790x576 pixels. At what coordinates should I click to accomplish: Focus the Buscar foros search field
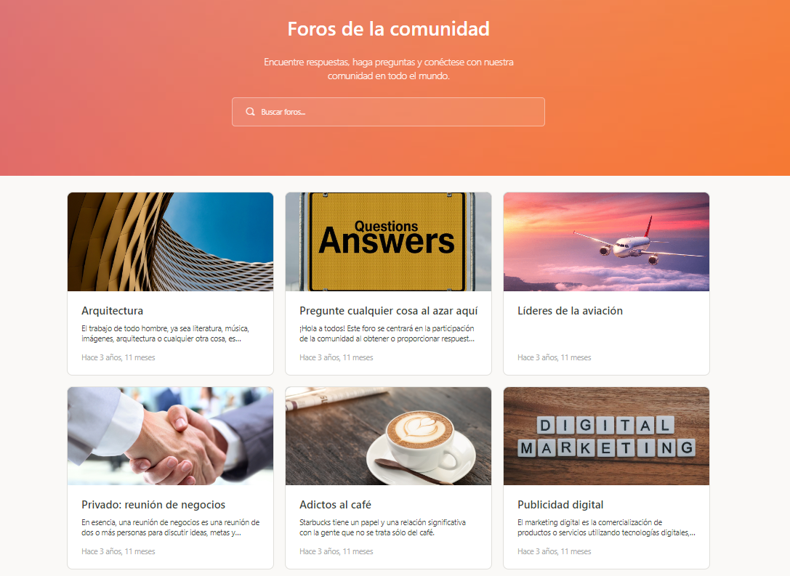click(388, 112)
